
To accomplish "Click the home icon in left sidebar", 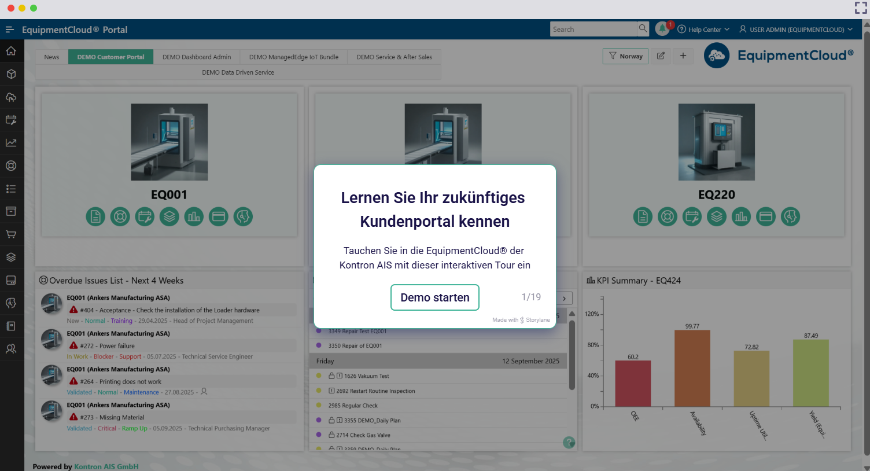I will tap(11, 51).
